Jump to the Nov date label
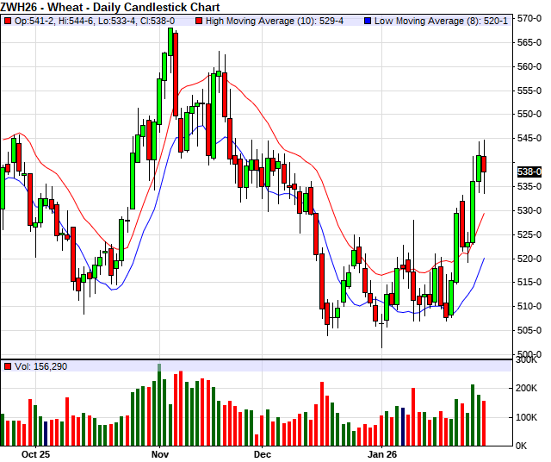Screen dimensions: 551x462 click(x=160, y=453)
